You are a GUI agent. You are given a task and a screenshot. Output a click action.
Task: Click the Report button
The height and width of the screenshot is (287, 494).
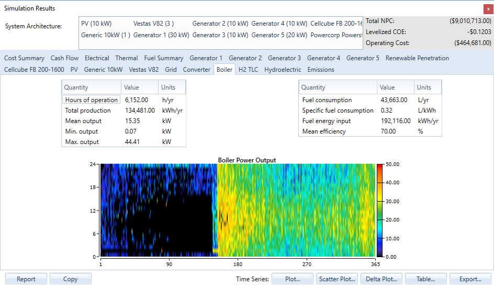pos(26,279)
